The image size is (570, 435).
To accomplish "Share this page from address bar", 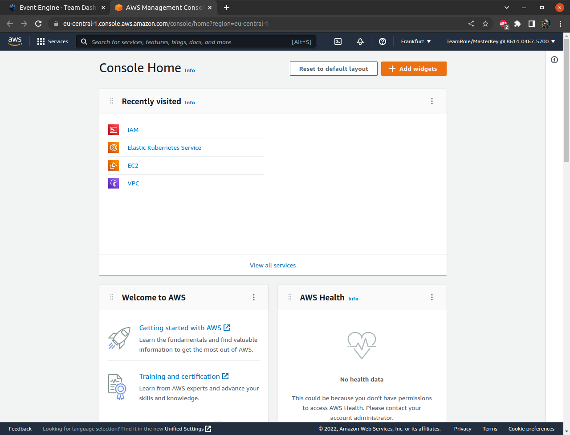I will [x=471, y=24].
